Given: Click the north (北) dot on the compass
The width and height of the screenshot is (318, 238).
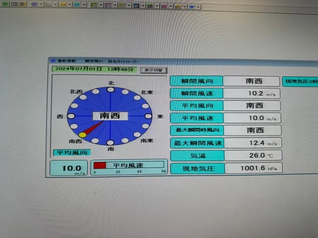Looking at the screenshot, I should pyautogui.click(x=110, y=89).
